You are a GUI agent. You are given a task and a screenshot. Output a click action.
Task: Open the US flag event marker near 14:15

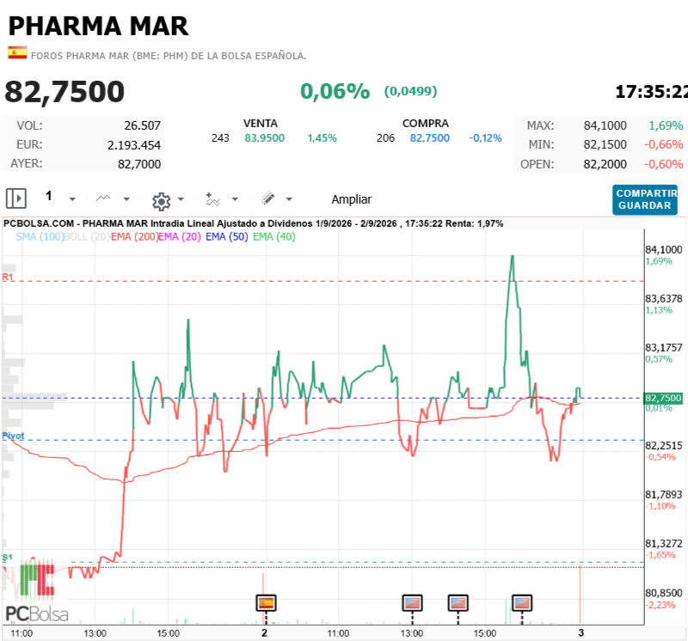pyautogui.click(x=458, y=603)
